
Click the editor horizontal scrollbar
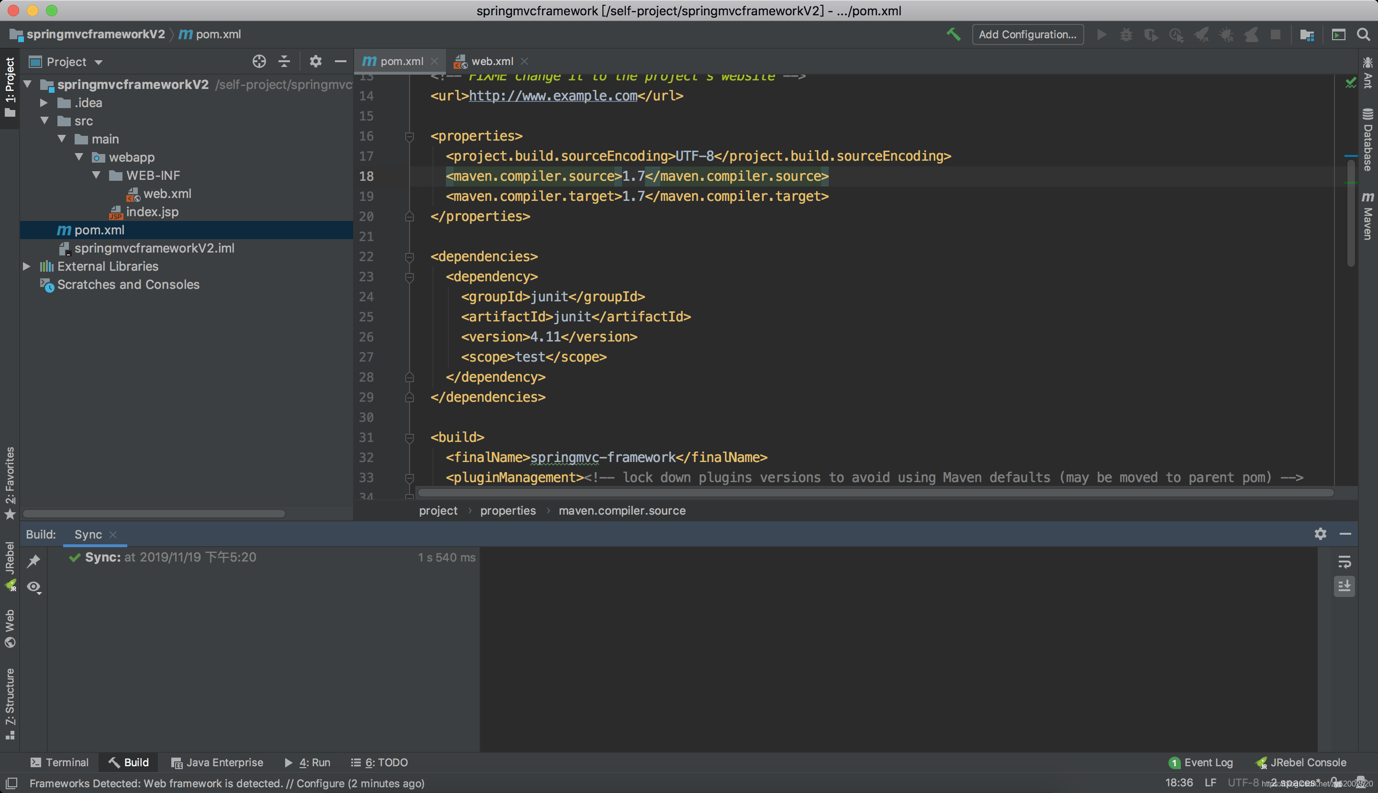point(872,492)
